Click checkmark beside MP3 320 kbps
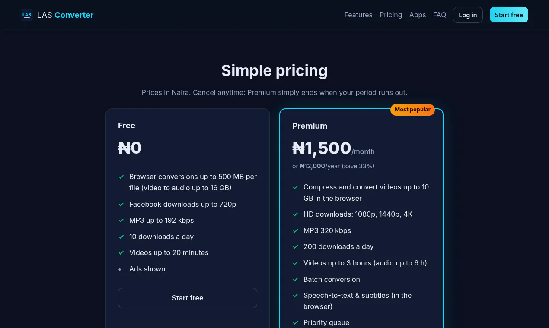This screenshot has width=549, height=328. pos(296,231)
